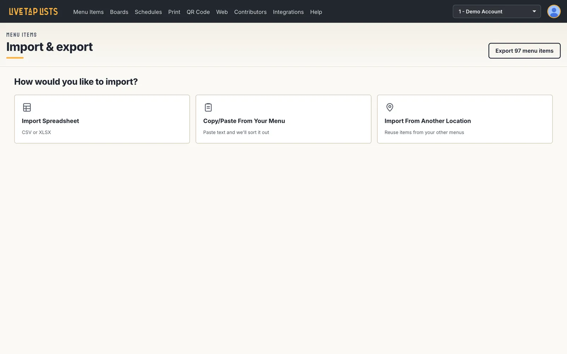The height and width of the screenshot is (354, 567).
Task: Click the spreadsheet table icon
Action: (x=27, y=107)
